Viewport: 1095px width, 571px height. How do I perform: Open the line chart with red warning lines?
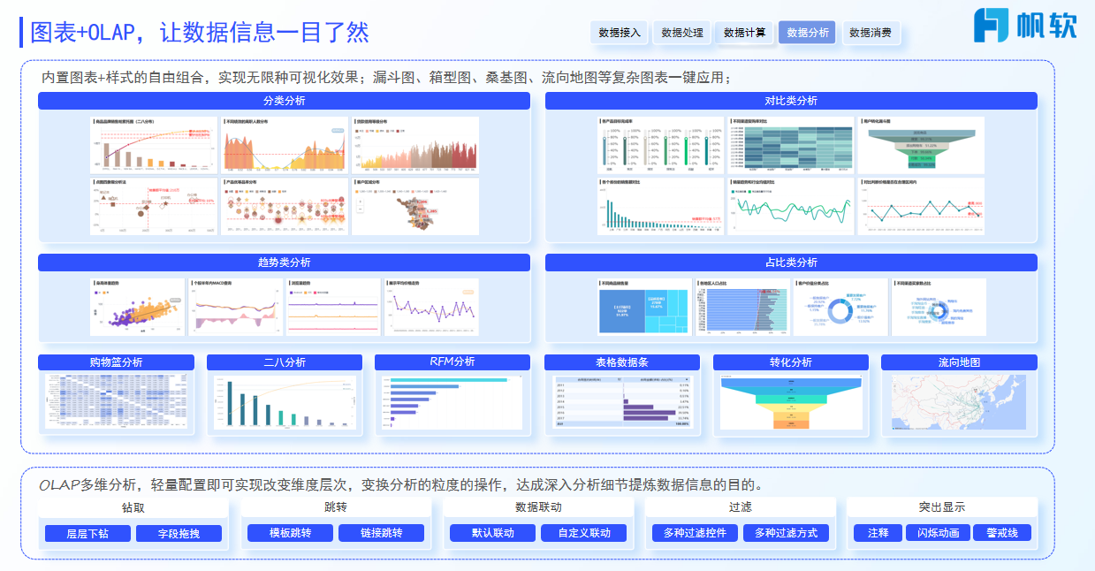(921, 207)
